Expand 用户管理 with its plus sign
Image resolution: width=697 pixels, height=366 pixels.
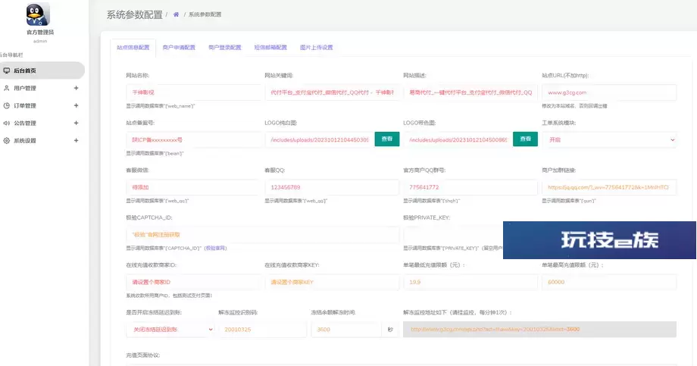(x=76, y=88)
